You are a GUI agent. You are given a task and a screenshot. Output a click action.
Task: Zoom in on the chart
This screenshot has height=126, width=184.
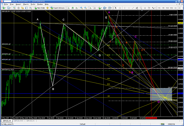[81, 8]
